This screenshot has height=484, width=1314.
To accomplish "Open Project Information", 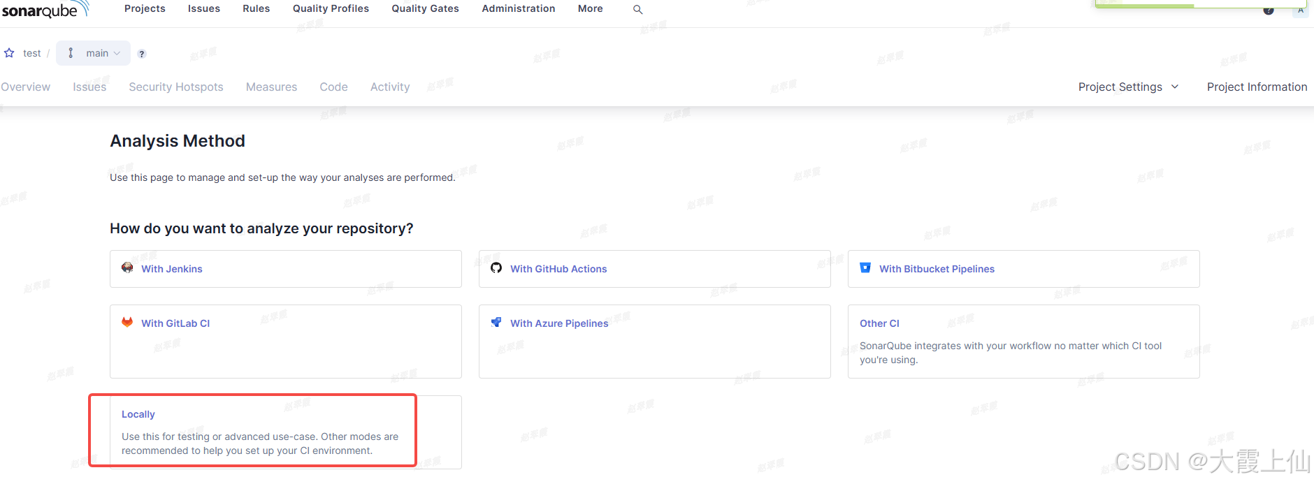I will (x=1257, y=87).
